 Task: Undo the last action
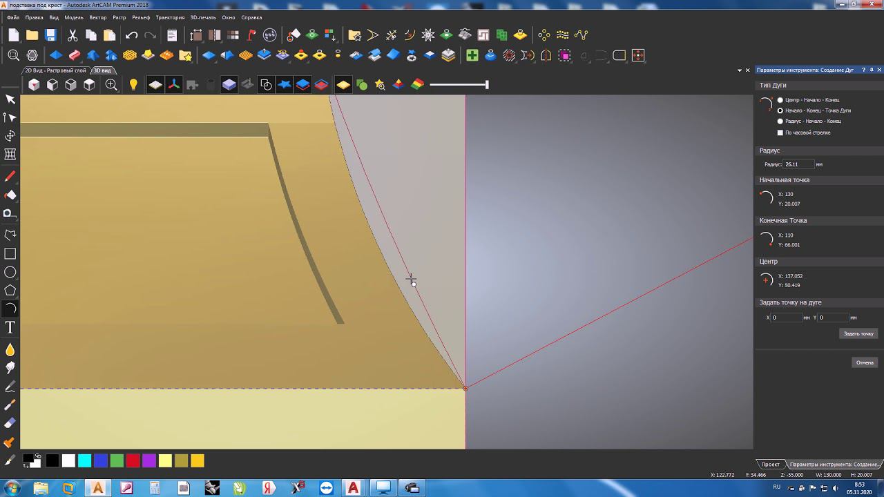131,35
